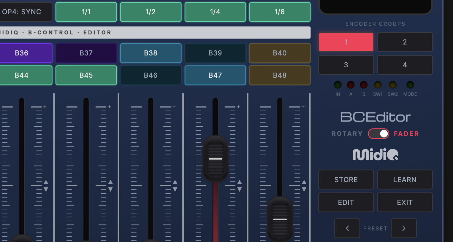
Task: Click the MODE indicator LED
Action: [x=410, y=85]
